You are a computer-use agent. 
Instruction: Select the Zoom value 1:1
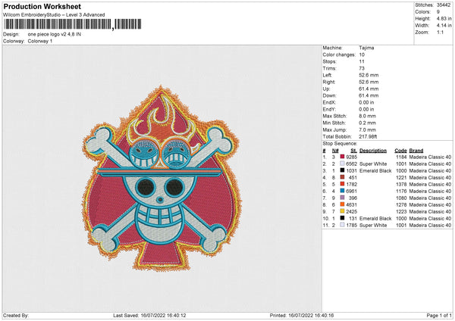(440, 32)
